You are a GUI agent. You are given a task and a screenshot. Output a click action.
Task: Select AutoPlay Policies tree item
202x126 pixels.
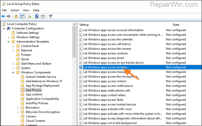click(37, 103)
